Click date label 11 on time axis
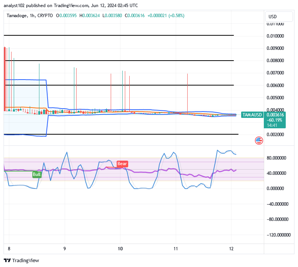The image size is (298, 267). pyautogui.click(x=176, y=248)
